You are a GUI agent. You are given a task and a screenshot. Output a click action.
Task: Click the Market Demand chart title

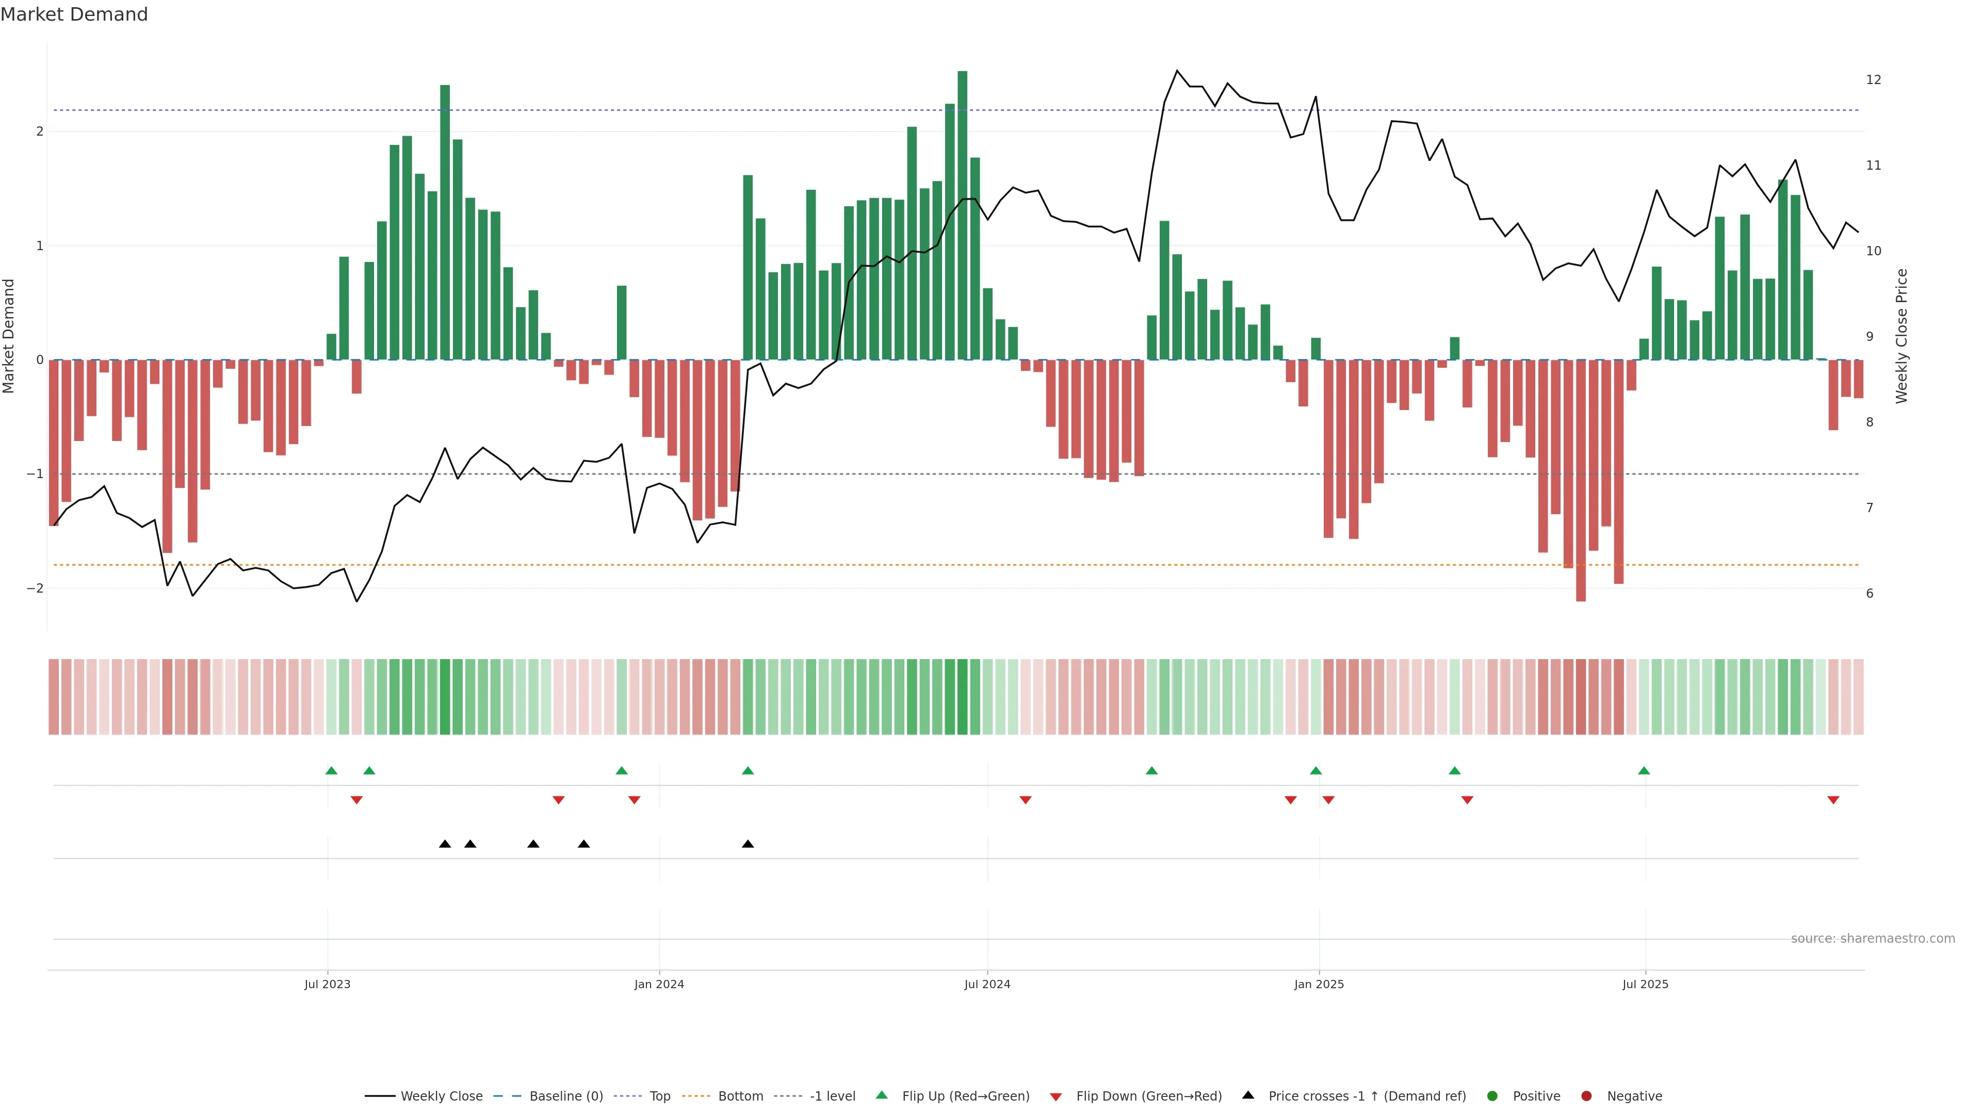[74, 14]
